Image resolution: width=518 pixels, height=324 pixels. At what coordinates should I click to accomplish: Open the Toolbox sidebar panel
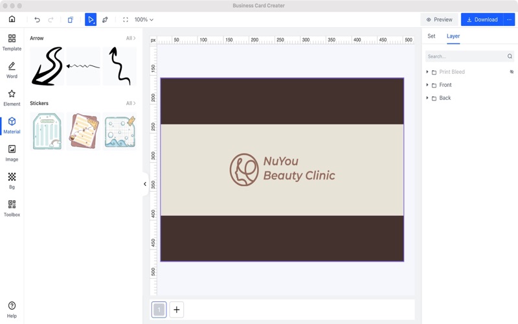coord(12,208)
